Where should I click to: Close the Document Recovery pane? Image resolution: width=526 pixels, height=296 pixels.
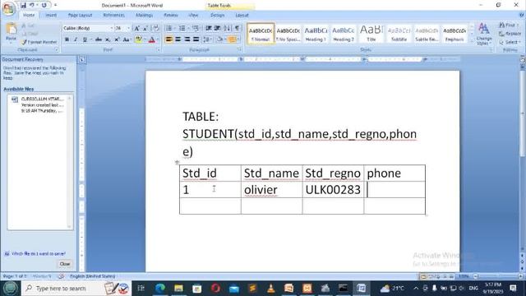pyautogui.click(x=65, y=264)
